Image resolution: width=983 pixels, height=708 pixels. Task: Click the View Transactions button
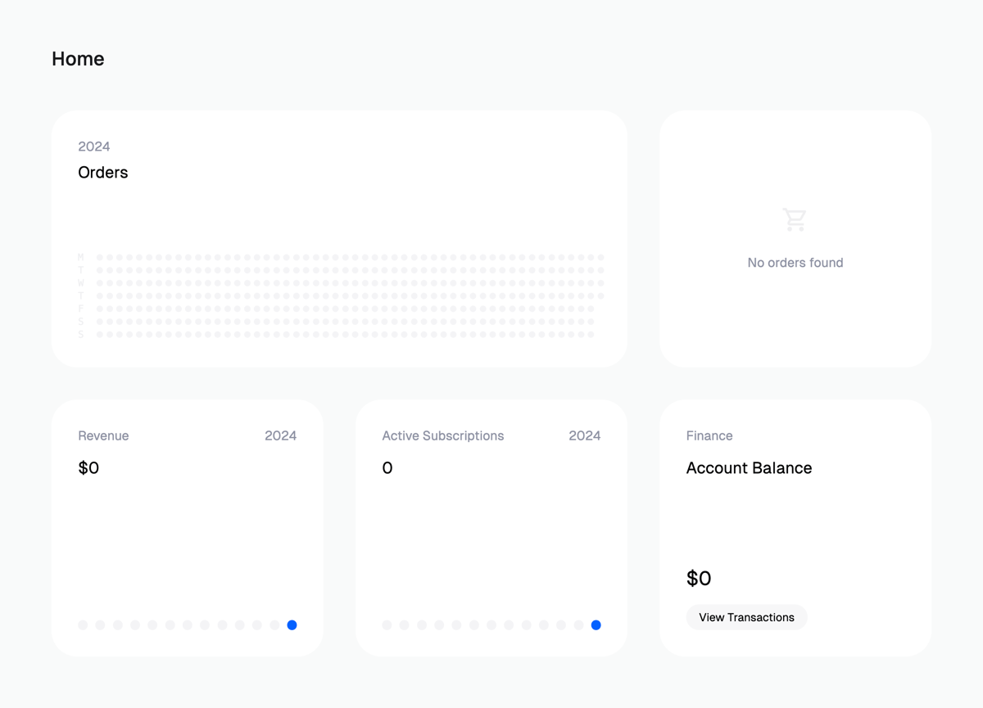pyautogui.click(x=746, y=617)
